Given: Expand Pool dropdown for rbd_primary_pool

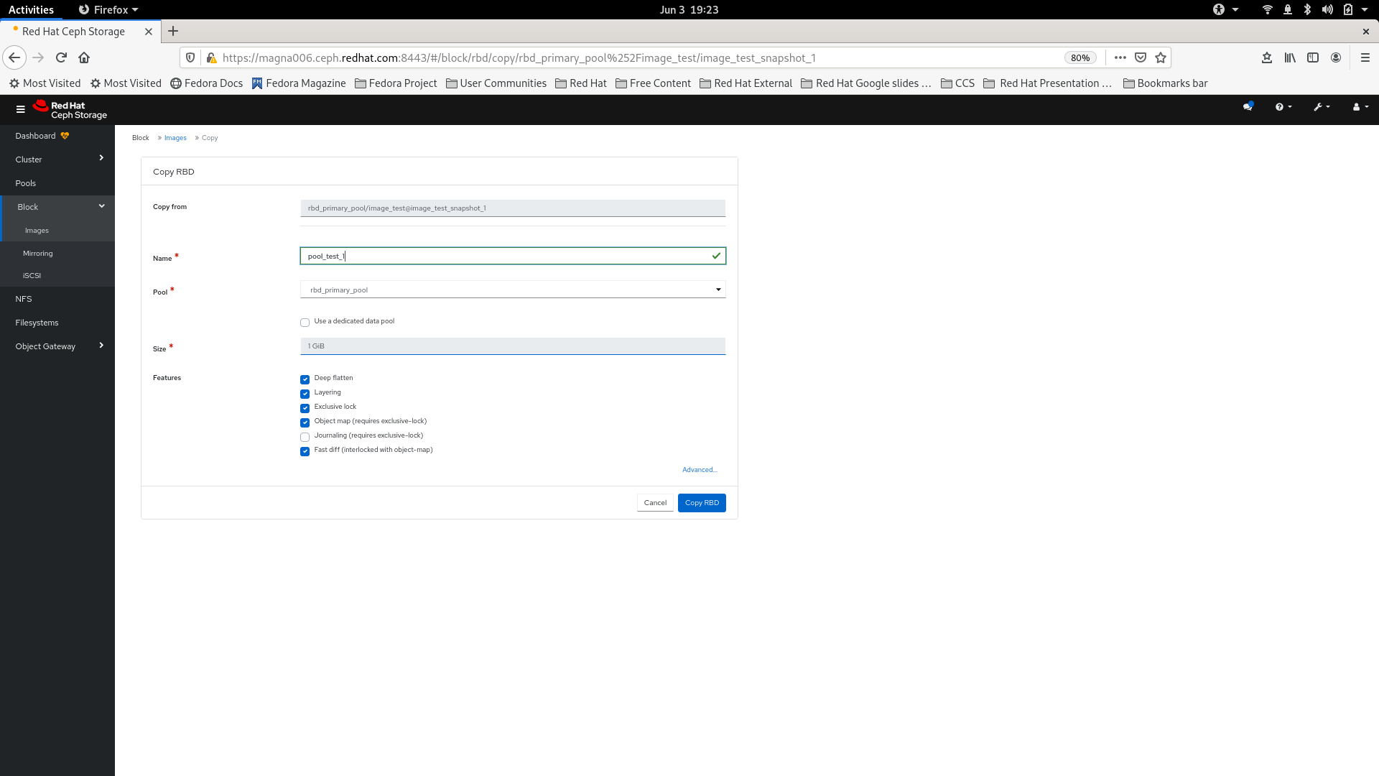Looking at the screenshot, I should point(718,290).
